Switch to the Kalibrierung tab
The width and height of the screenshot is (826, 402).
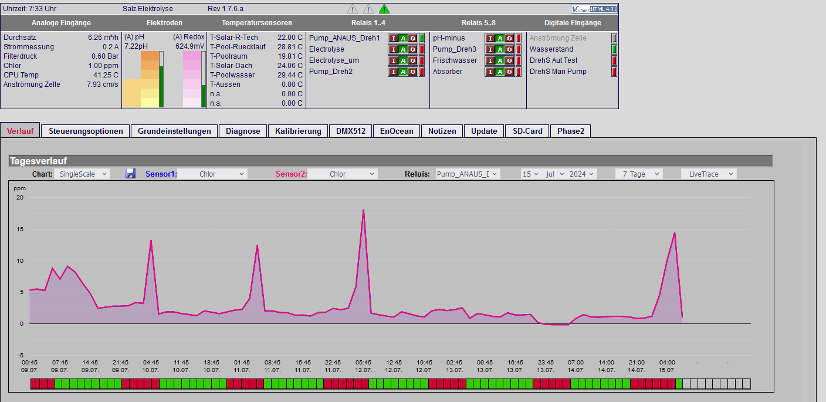298,131
